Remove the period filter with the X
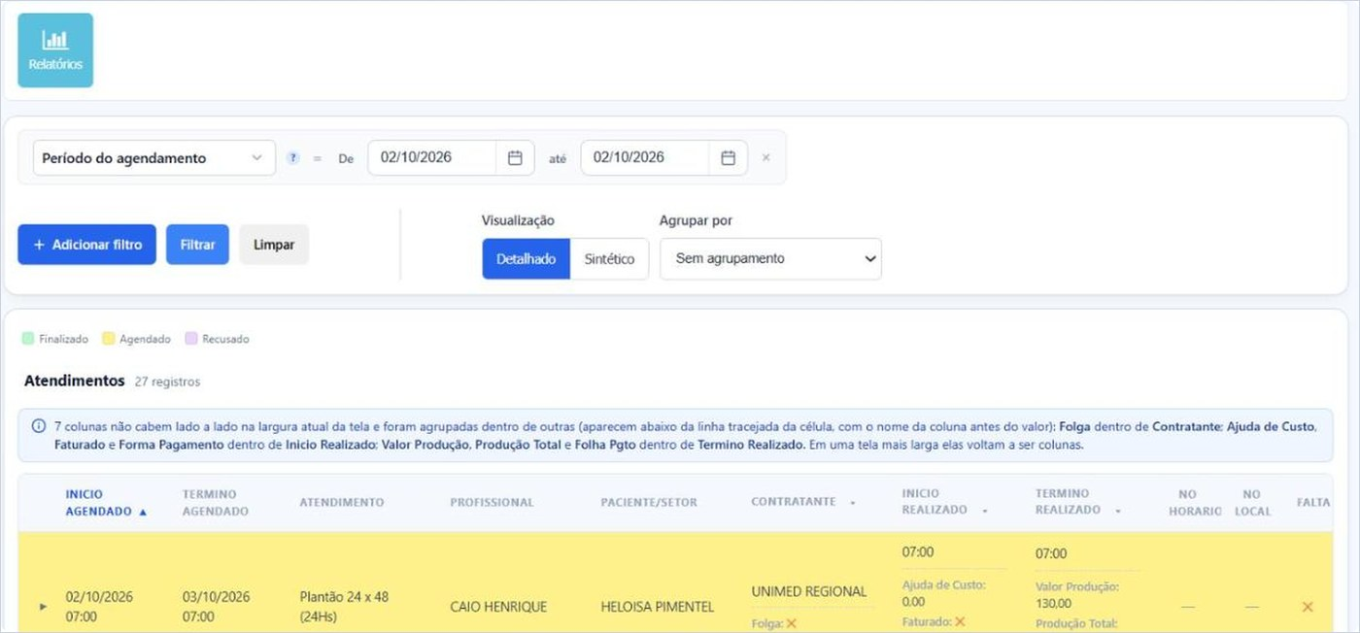The image size is (1360, 633). (x=765, y=157)
